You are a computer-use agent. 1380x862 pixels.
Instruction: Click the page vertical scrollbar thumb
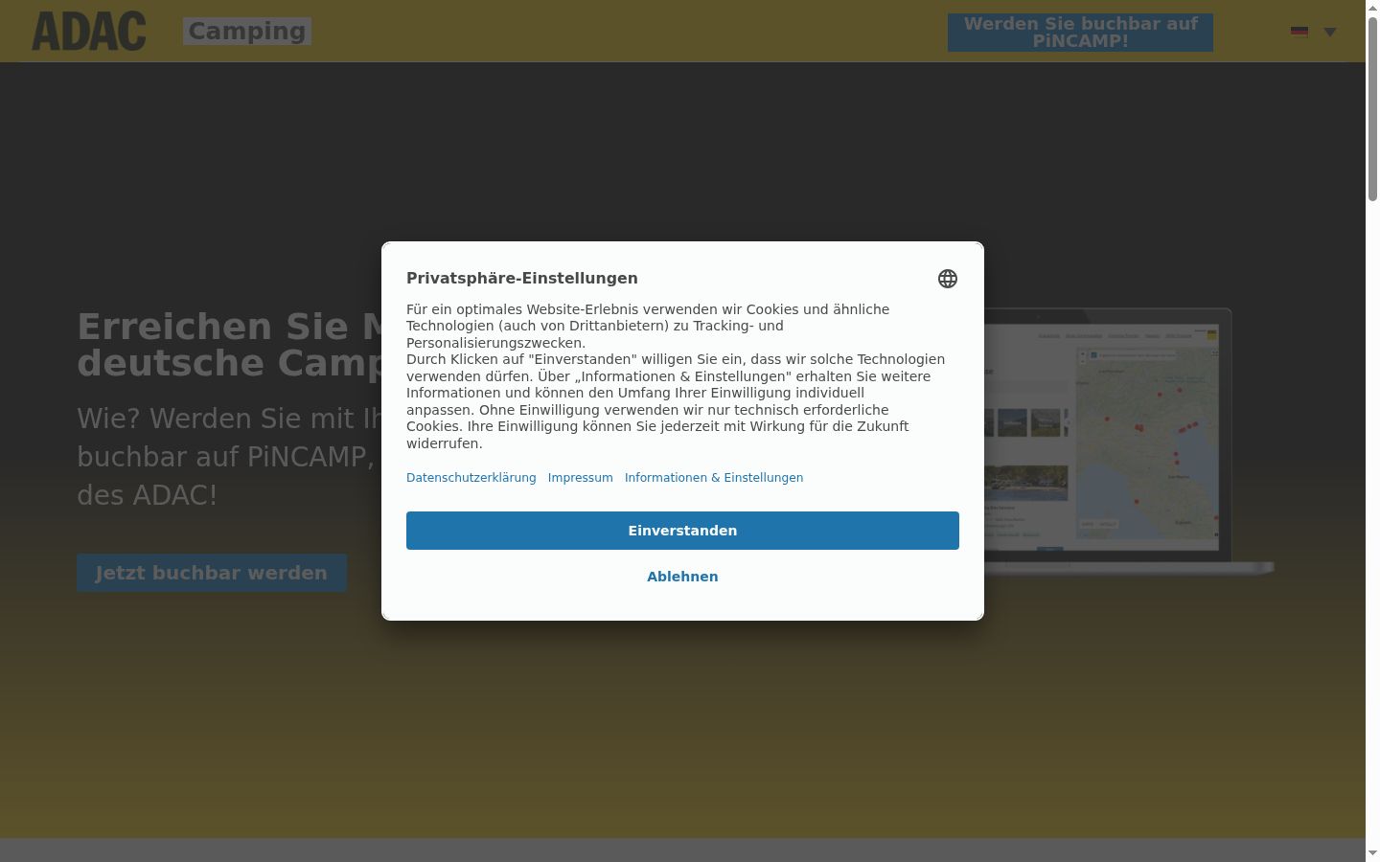[1372, 108]
